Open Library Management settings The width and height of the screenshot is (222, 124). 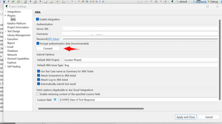click(x=19, y=35)
